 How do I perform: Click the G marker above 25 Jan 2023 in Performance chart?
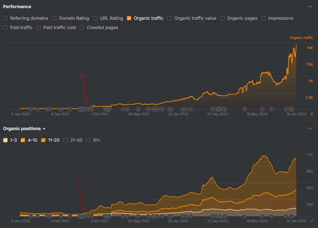click(171, 109)
